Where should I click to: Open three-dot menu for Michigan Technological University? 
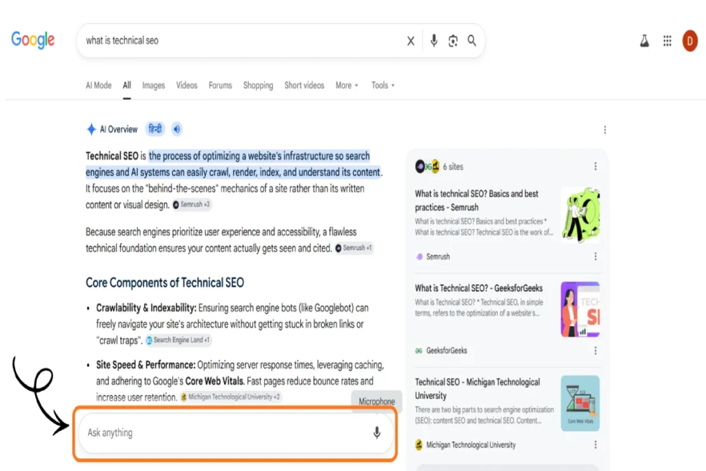point(595,444)
